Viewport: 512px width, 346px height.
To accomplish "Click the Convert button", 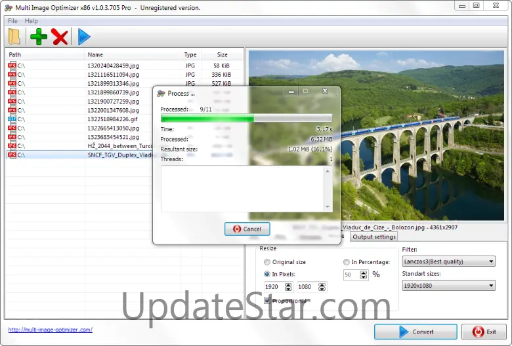I will click(x=416, y=332).
